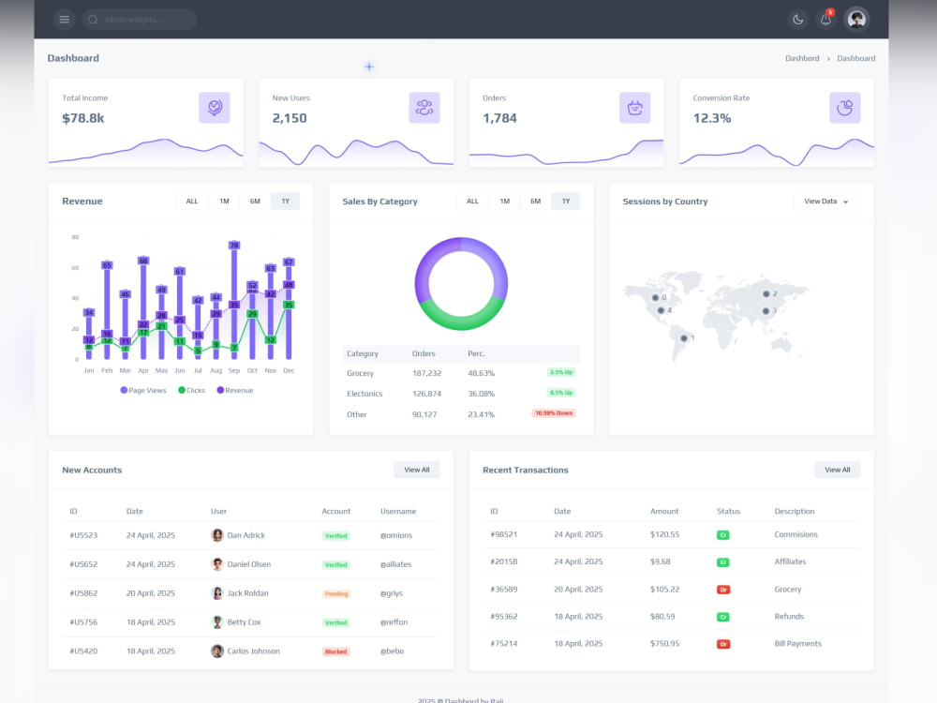Click transaction ID #98521
This screenshot has width=937, height=703.
(504, 535)
